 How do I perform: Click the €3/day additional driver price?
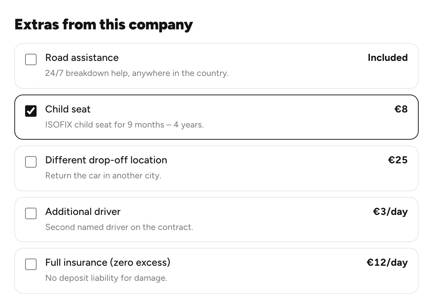coord(390,212)
